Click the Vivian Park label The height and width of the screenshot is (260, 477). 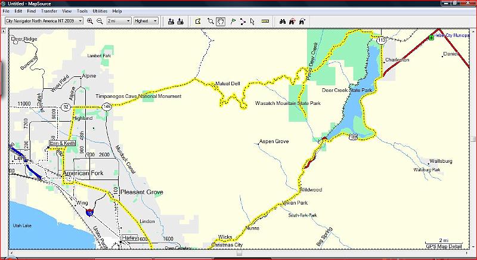coord(295,203)
